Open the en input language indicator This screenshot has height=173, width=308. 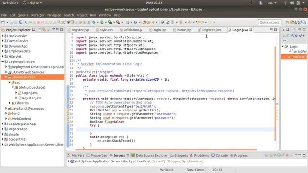[x=272, y=3]
